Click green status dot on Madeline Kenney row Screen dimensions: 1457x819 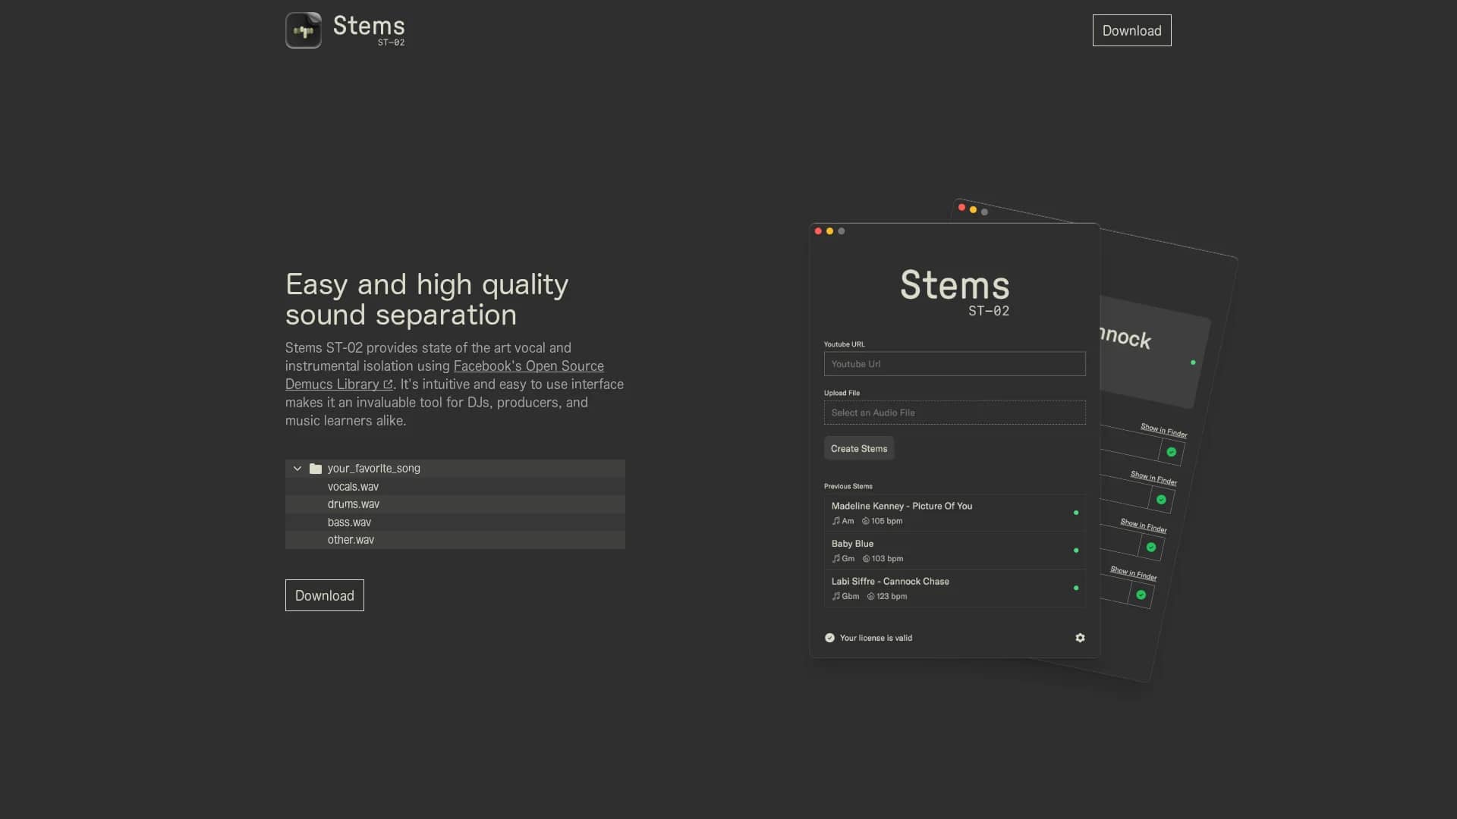pos(1076,513)
